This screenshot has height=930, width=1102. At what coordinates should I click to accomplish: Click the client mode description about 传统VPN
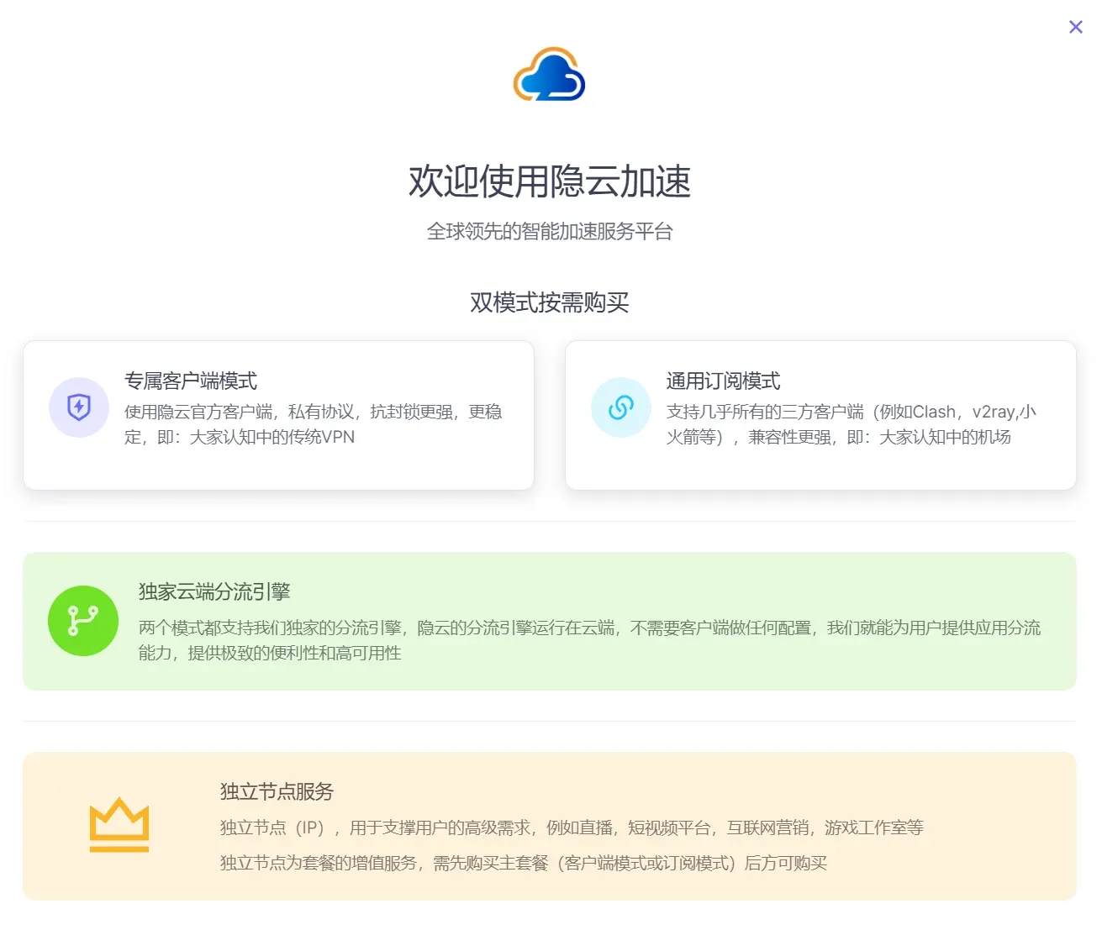click(x=313, y=424)
